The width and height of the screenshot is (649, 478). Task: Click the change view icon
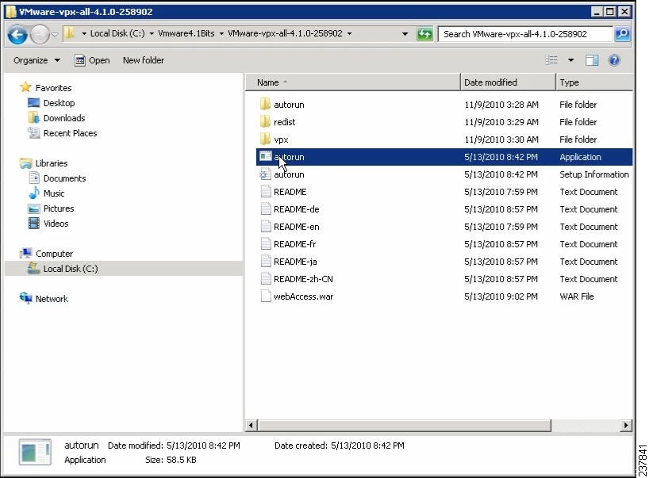(551, 60)
